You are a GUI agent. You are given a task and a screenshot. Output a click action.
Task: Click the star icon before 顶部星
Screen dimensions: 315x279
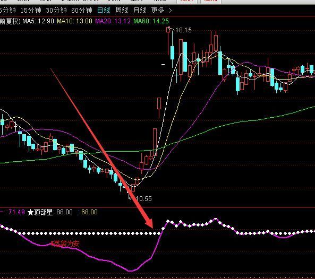pyautogui.click(x=30, y=212)
